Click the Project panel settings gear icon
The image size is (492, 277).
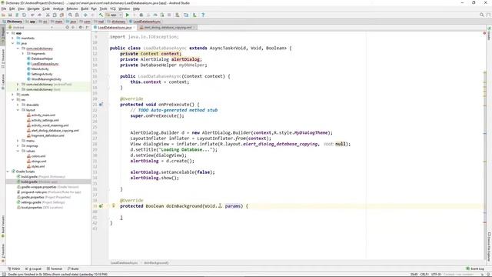[80, 28]
